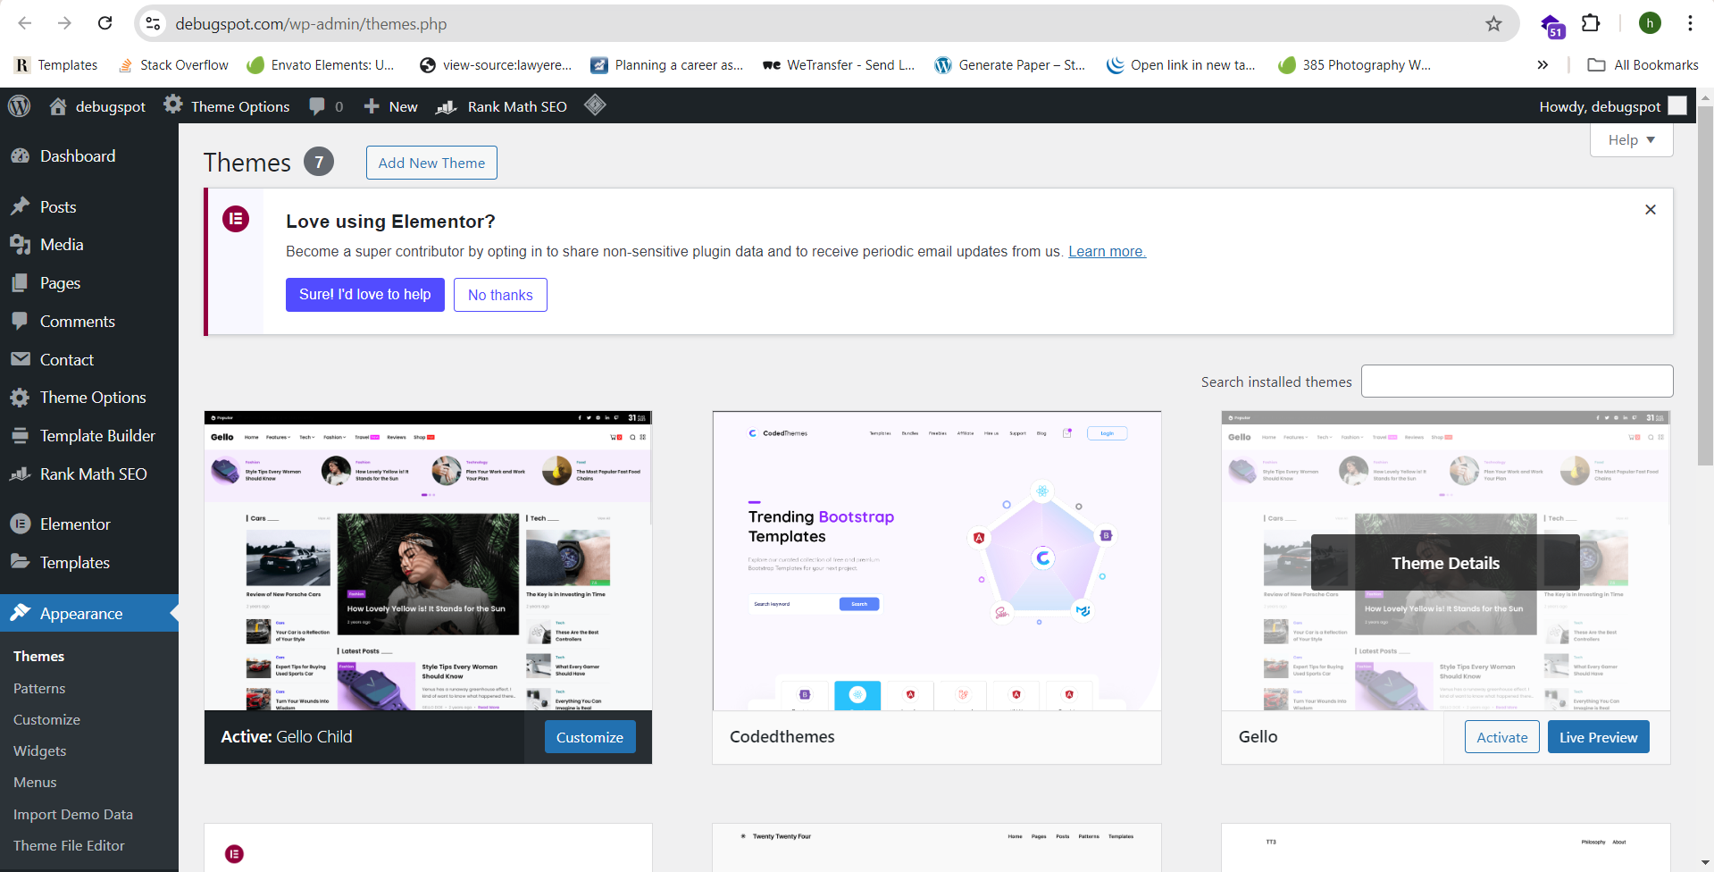Follow the Learn more link
The image size is (1714, 872).
click(1107, 252)
